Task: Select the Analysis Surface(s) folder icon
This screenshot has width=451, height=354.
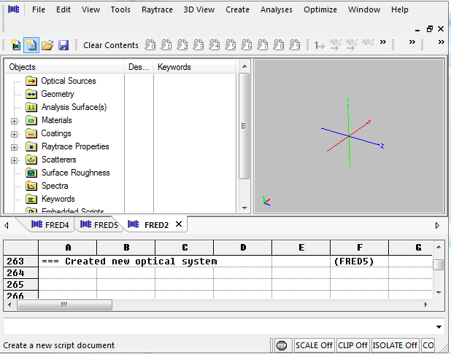Action: point(31,107)
